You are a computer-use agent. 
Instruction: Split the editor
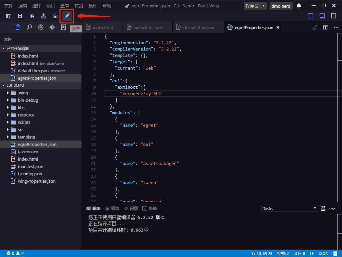click(325, 27)
